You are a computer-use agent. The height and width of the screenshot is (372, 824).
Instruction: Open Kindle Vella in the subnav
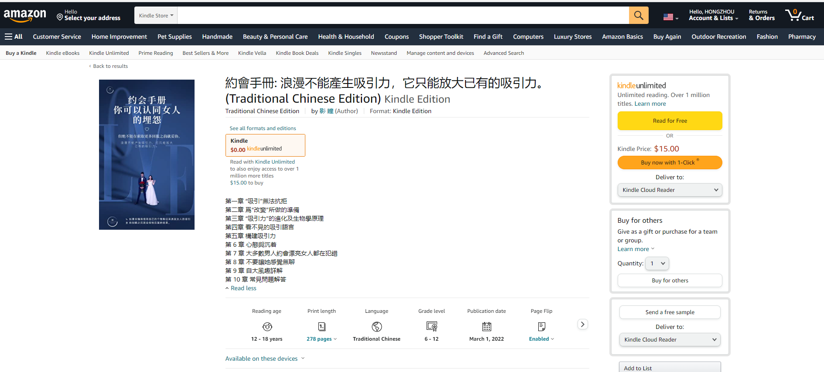252,53
